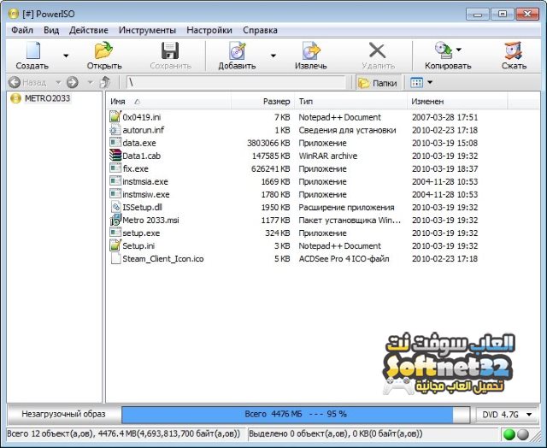Open the dropdown arrow next to Создать
The height and width of the screenshot is (448, 547).
[x=66, y=56]
